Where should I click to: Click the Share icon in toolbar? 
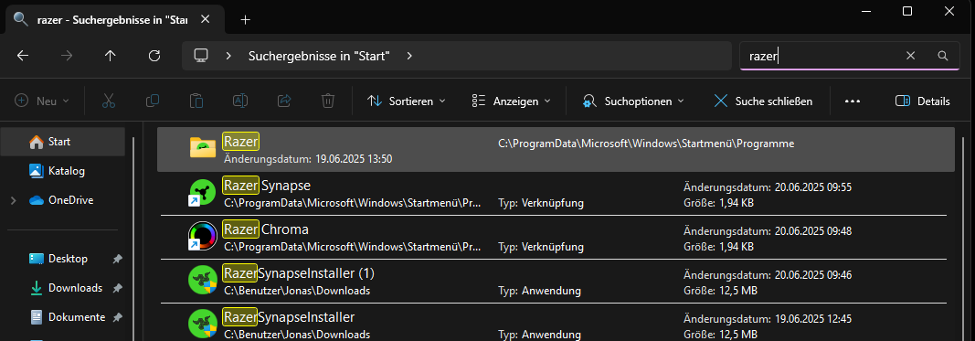coord(284,101)
